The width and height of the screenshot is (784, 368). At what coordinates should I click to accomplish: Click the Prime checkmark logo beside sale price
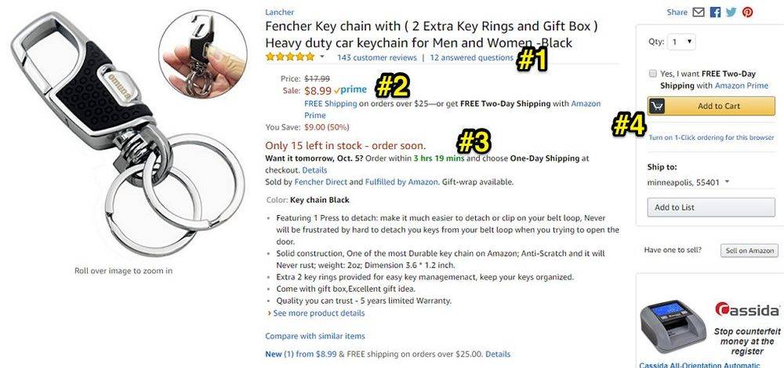pyautogui.click(x=350, y=90)
